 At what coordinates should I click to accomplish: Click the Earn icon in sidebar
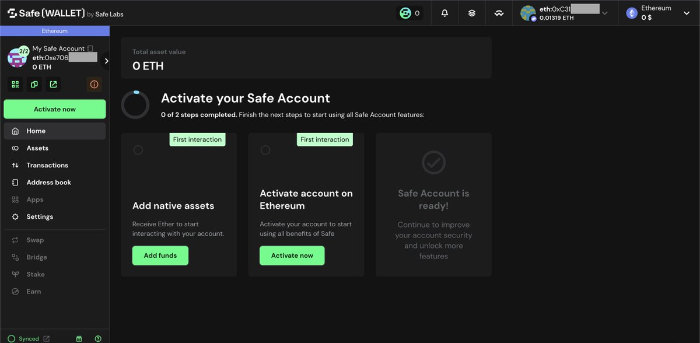coord(15,291)
